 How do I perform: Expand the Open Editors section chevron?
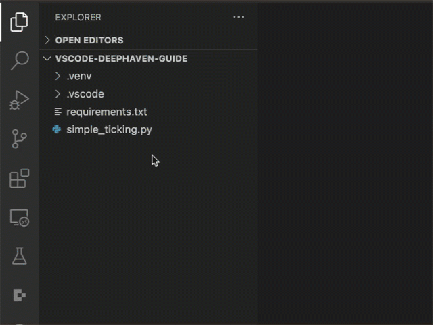[47, 40]
